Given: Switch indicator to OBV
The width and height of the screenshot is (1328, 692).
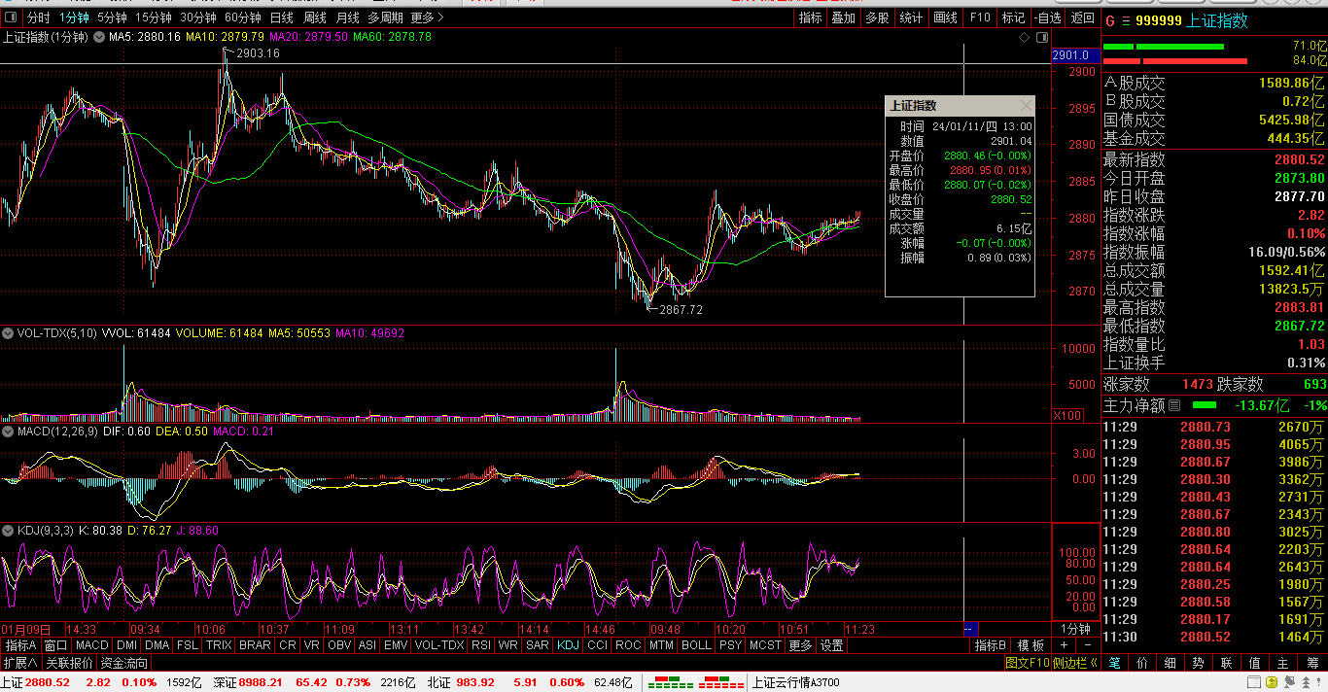Looking at the screenshot, I should [x=339, y=645].
